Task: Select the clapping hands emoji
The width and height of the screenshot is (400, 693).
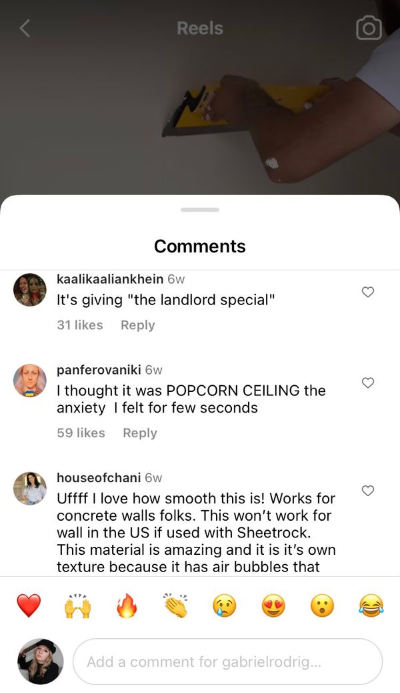Action: click(x=176, y=606)
